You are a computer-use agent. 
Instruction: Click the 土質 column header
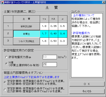pos(27,19)
